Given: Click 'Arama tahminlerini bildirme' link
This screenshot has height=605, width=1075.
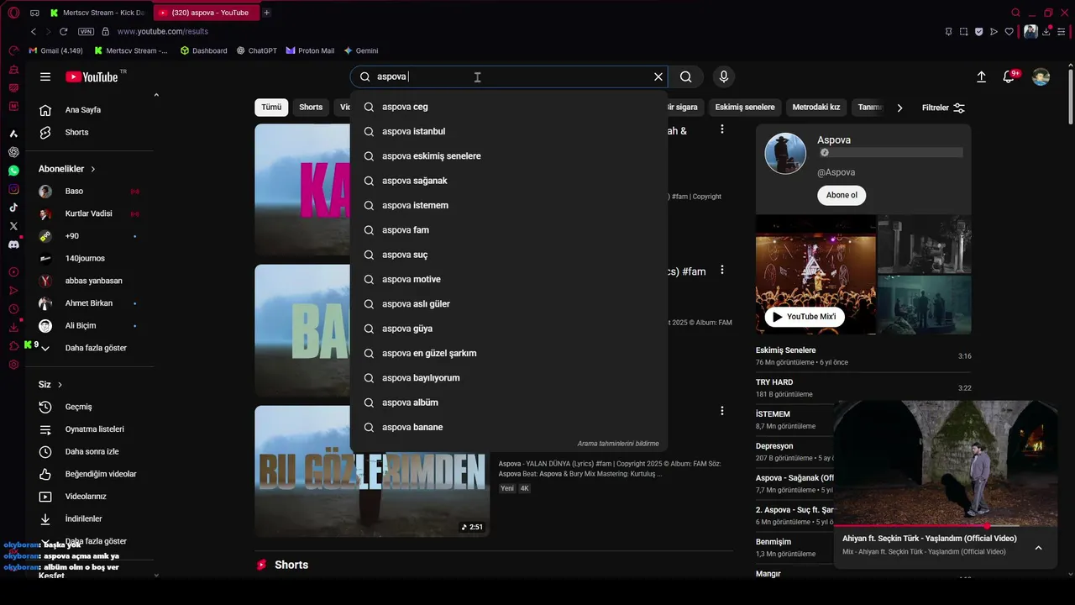Looking at the screenshot, I should [x=618, y=444].
